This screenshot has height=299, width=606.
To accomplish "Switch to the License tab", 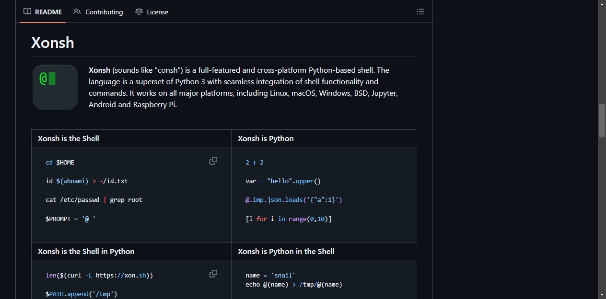I will coord(152,12).
